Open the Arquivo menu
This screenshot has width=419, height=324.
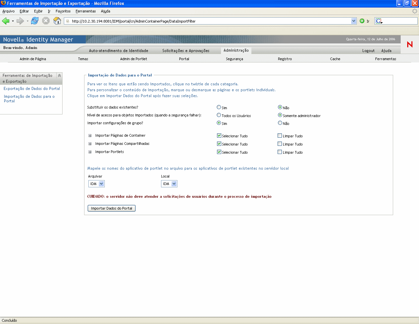click(x=9, y=11)
